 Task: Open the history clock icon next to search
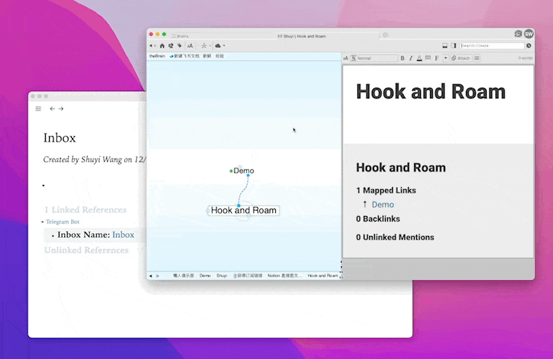(529, 46)
